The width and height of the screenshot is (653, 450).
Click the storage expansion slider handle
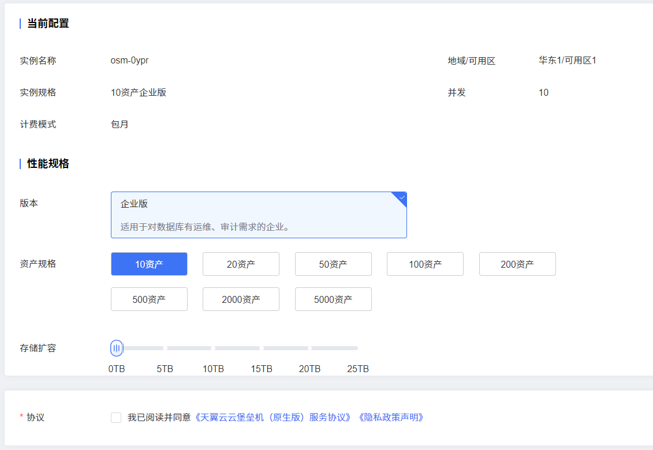click(117, 348)
